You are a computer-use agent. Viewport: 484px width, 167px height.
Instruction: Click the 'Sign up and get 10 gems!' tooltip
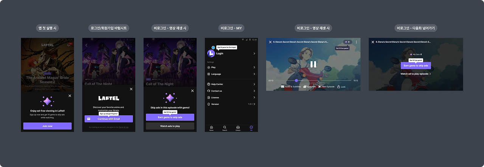pos(109,113)
